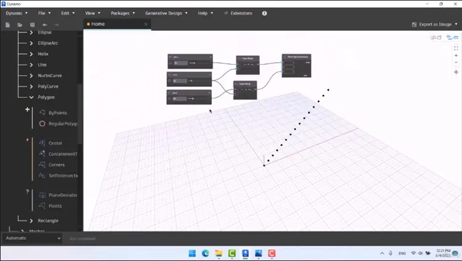This screenshot has width=462, height=261.
Task: Expand the Line library category
Action: coord(31,65)
